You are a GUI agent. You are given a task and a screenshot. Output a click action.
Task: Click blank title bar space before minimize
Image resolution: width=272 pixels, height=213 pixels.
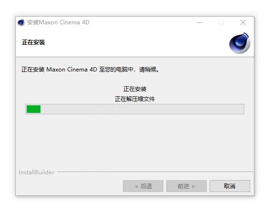[142, 22]
